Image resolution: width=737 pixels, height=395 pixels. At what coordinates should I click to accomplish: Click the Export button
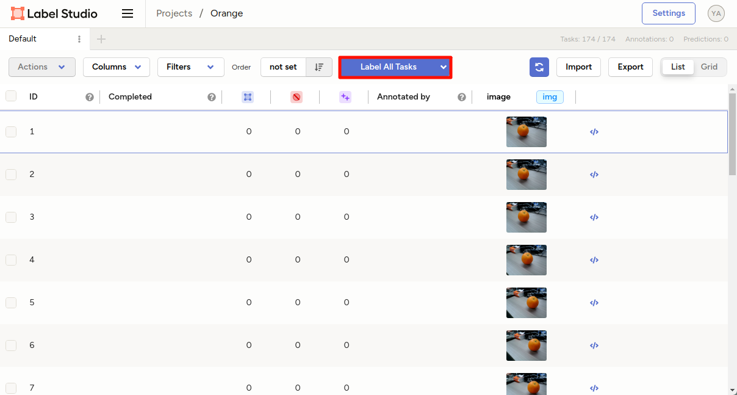click(631, 67)
